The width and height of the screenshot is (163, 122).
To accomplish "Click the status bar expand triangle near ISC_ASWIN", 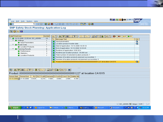I will [x=117, y=104].
